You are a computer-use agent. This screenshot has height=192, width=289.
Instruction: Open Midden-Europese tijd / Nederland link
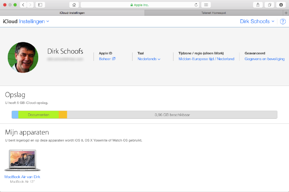pyautogui.click(x=206, y=59)
